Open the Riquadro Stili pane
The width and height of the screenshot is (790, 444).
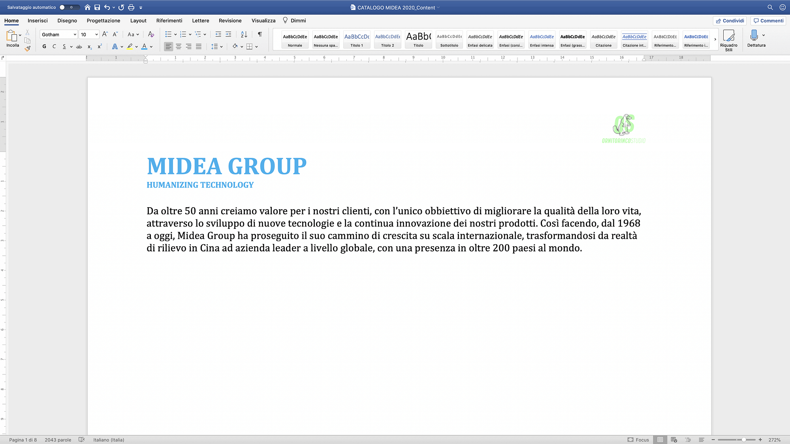(728, 40)
